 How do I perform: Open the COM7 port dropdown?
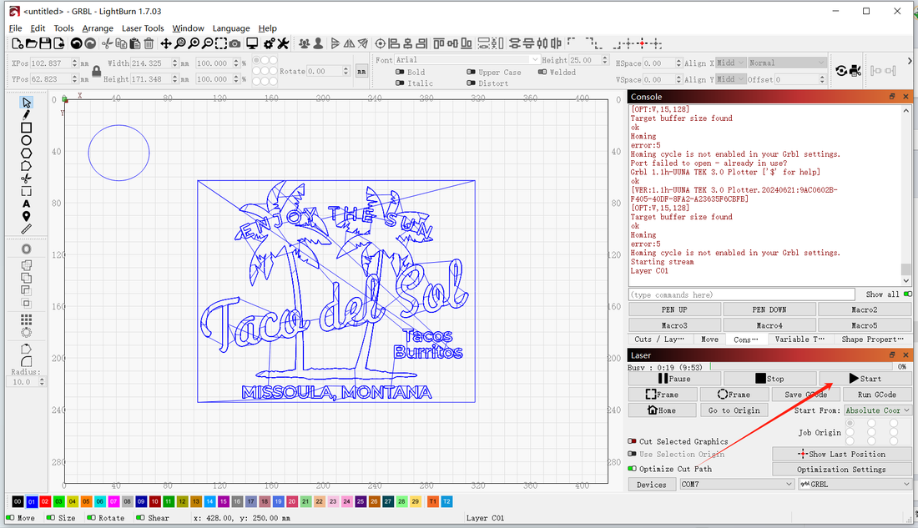tap(736, 484)
